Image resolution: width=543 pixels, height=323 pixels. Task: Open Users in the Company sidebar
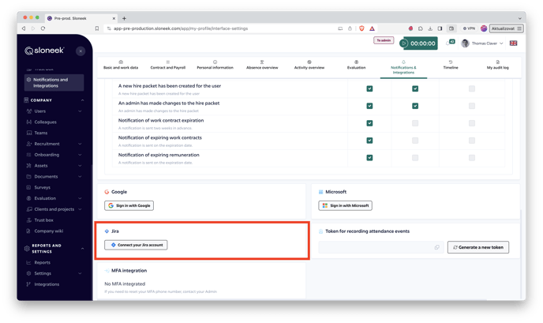tap(39, 111)
